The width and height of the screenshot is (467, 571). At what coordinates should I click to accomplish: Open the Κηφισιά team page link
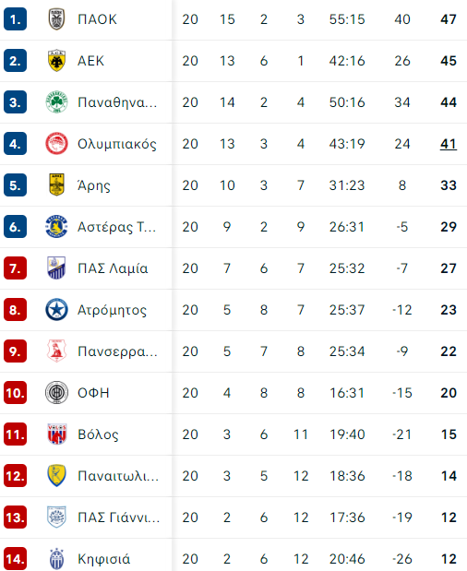[x=103, y=559]
